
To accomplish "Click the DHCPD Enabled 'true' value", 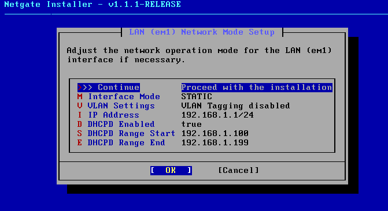I will click(x=191, y=124).
